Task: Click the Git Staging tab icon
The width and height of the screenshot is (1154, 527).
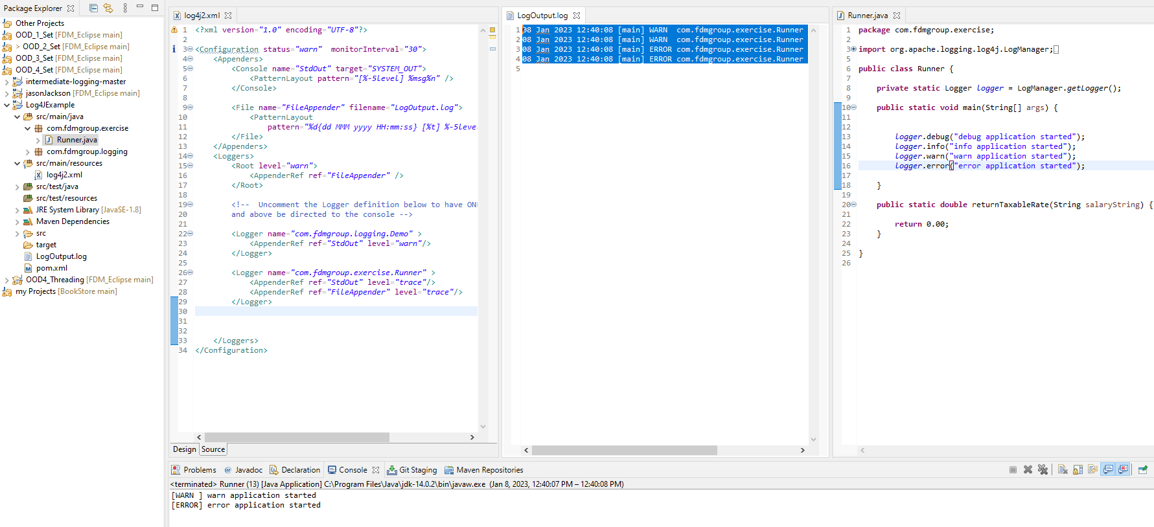Action: pos(392,470)
